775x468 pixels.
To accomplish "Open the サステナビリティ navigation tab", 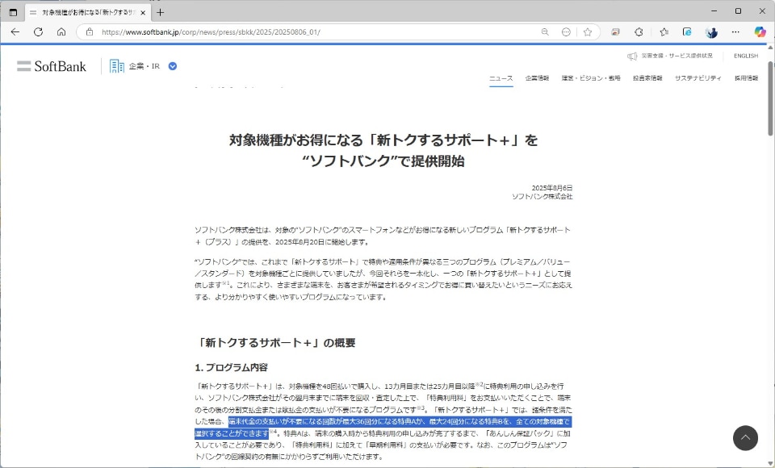I will pyautogui.click(x=697, y=78).
